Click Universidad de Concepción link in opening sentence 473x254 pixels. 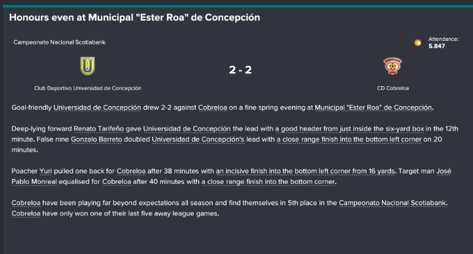point(97,107)
